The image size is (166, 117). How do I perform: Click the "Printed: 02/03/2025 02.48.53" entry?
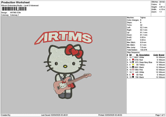(x=110, y=115)
